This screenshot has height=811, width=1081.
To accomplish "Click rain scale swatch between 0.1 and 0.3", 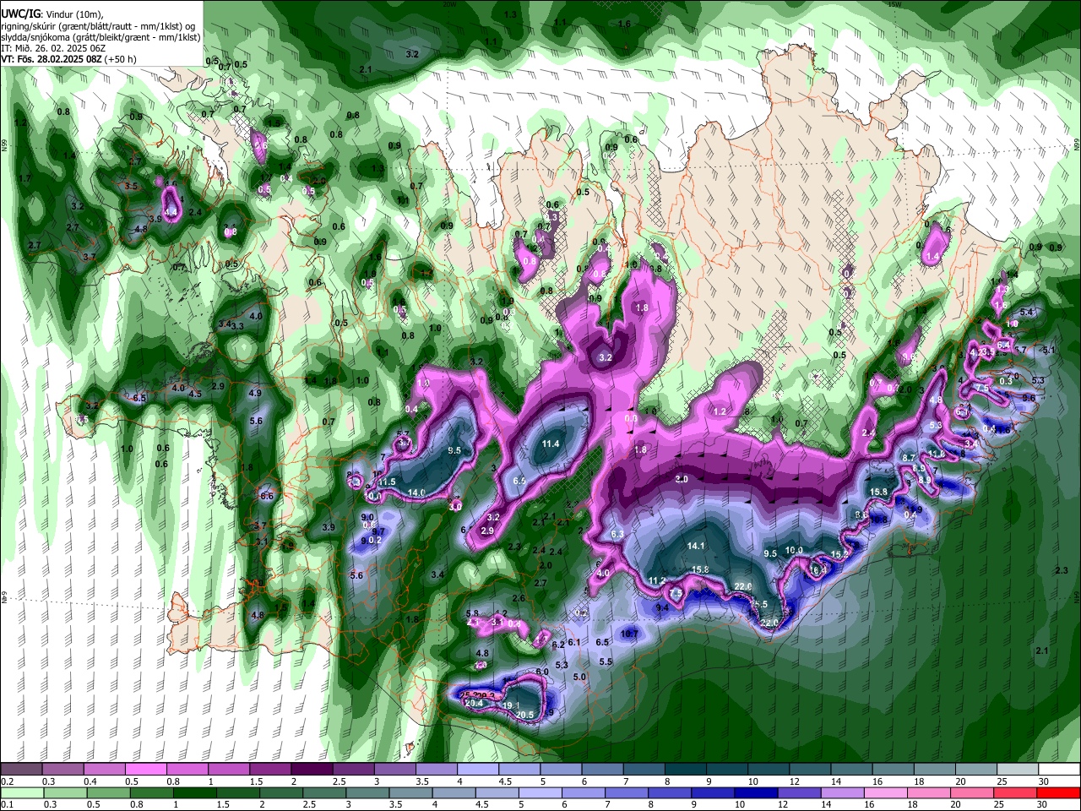I will 21,792.
